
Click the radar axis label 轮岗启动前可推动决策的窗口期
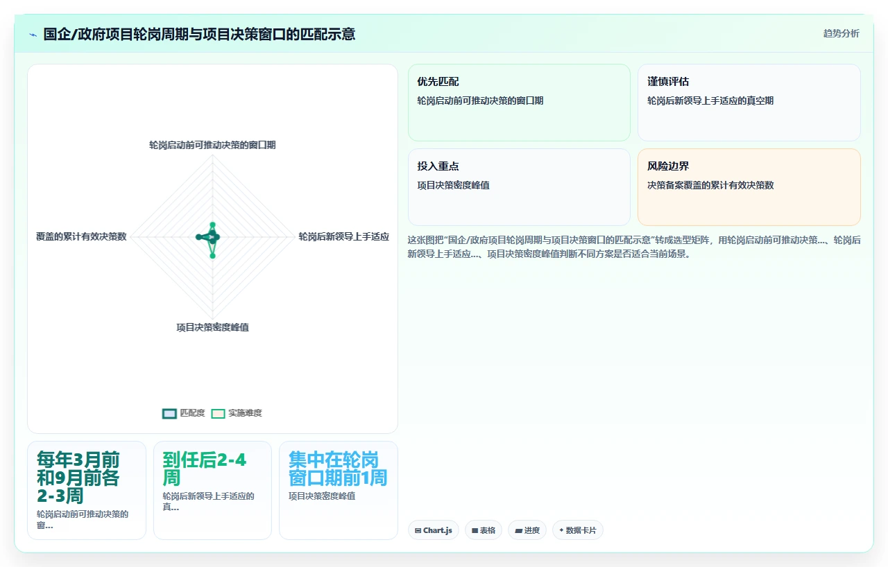point(212,145)
